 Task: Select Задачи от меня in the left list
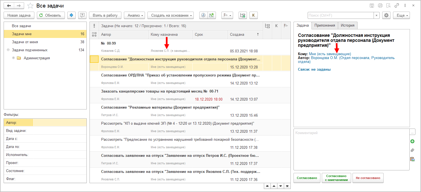(45, 42)
